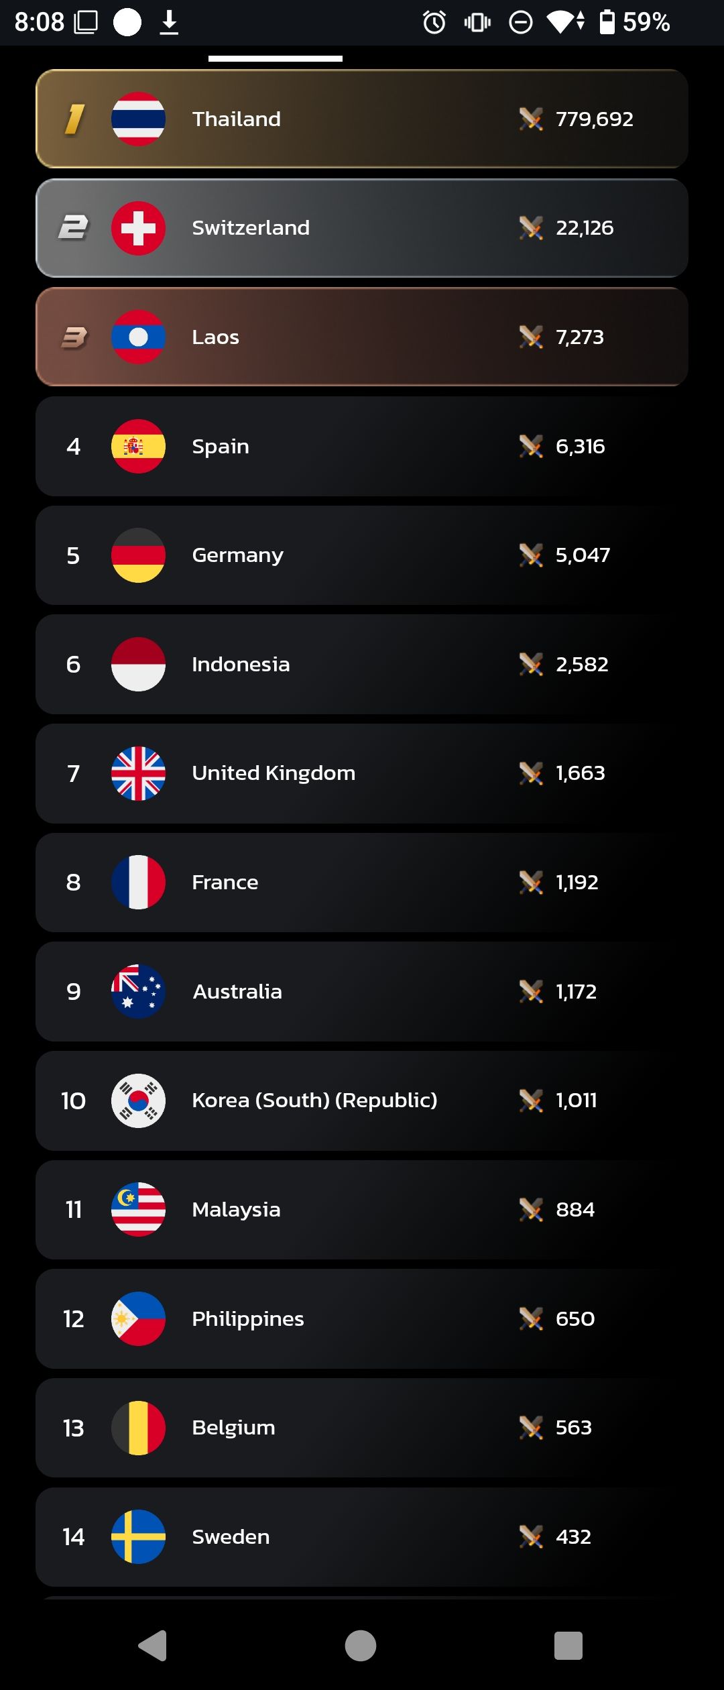The image size is (724, 1690).
Task: Tap the Sweden country row
Action: click(x=362, y=1536)
